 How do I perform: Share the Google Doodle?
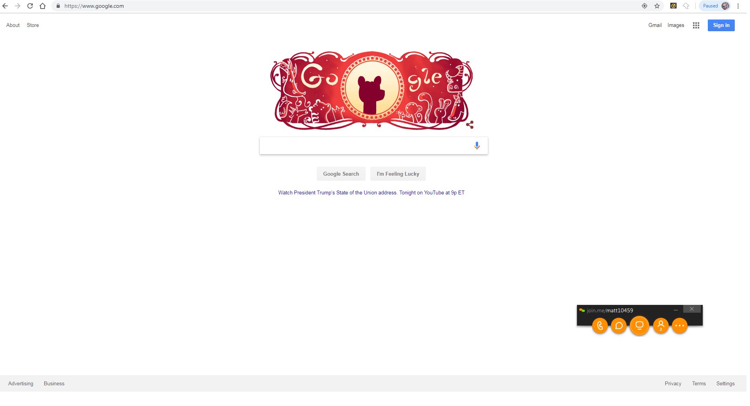point(470,125)
